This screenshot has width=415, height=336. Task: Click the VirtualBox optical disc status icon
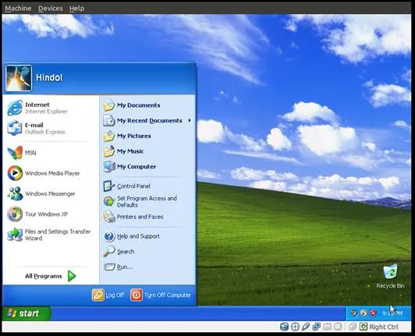(x=295, y=327)
